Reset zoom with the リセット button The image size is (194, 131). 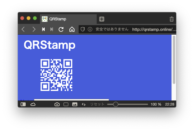tap(97, 104)
